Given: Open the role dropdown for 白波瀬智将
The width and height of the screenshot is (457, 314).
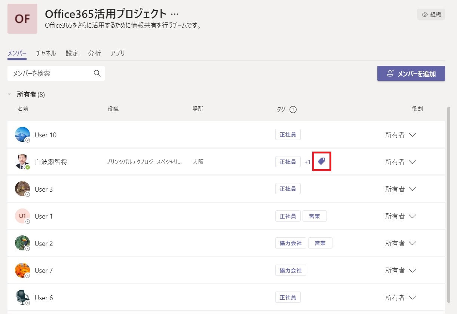Looking at the screenshot, I should pyautogui.click(x=401, y=162).
